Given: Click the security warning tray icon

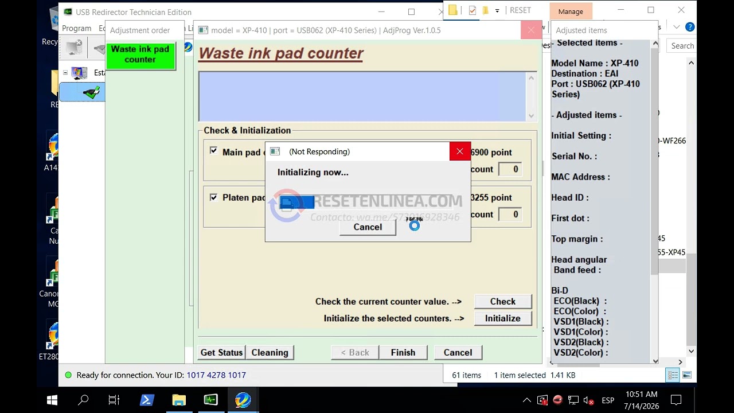Looking at the screenshot, I should tap(542, 400).
